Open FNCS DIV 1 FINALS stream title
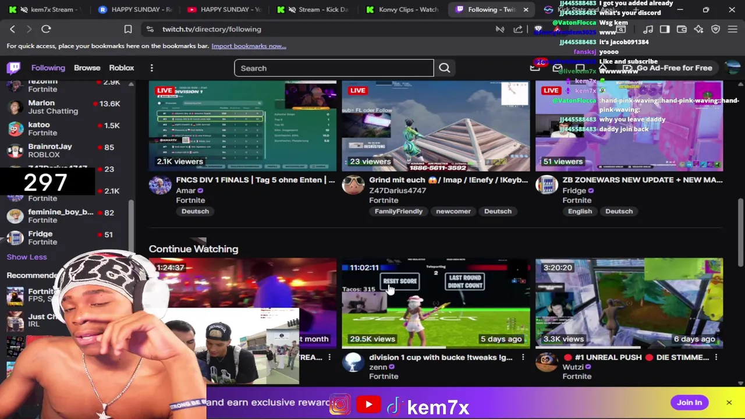Image resolution: width=745 pixels, height=419 pixels. pyautogui.click(x=256, y=180)
